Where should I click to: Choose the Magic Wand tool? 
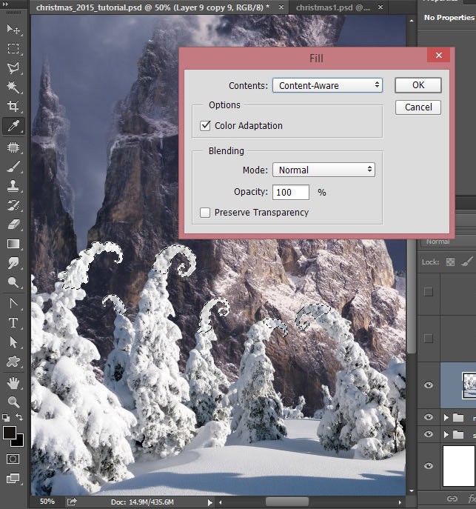pyautogui.click(x=13, y=87)
